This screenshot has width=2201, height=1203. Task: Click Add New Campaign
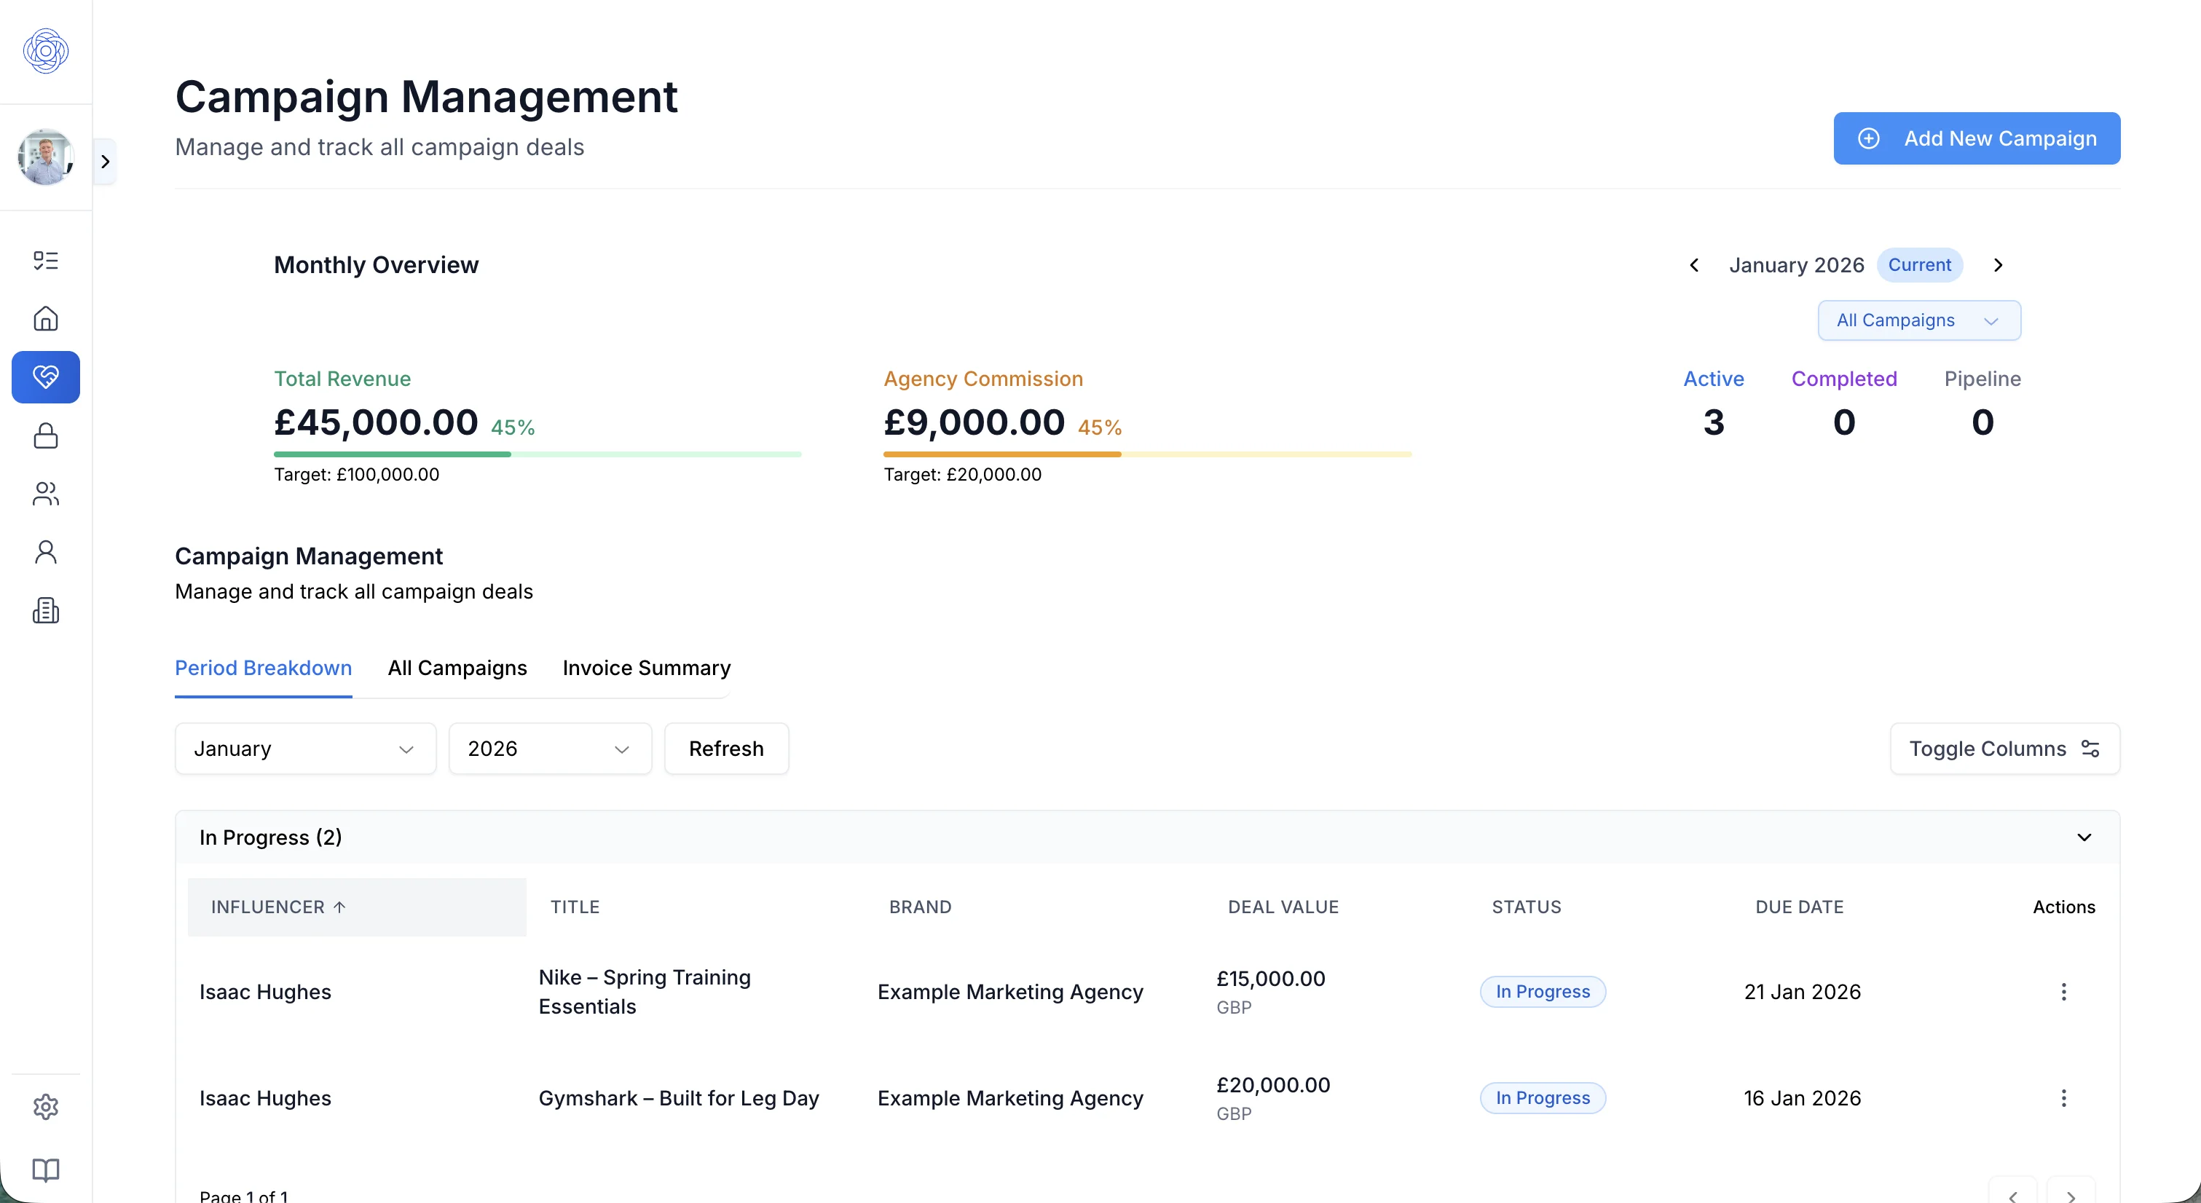pos(1976,138)
